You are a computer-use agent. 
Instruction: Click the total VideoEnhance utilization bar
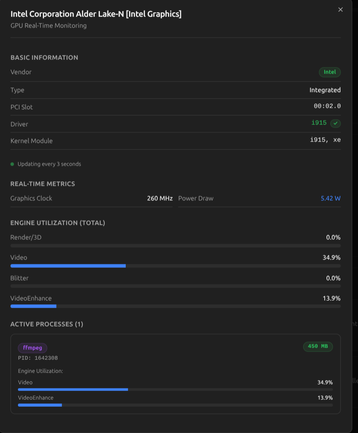175,306
